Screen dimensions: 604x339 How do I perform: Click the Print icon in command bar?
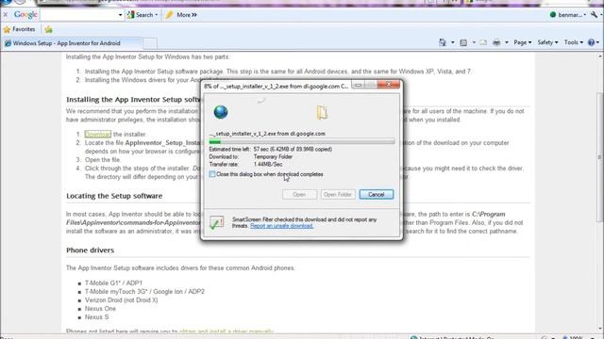coord(496,42)
